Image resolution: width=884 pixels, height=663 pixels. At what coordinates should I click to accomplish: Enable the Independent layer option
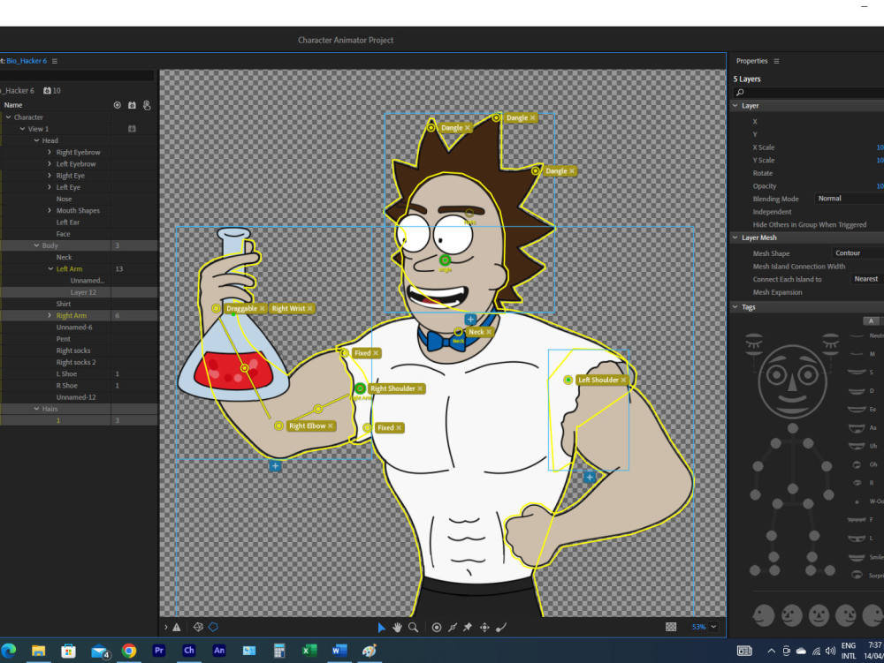tap(772, 212)
